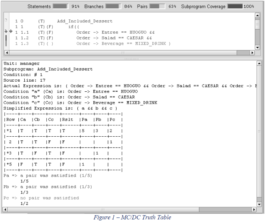265x222 pixels.
Task: Click the 'Unit: manager' line
Action: (x=21, y=64)
